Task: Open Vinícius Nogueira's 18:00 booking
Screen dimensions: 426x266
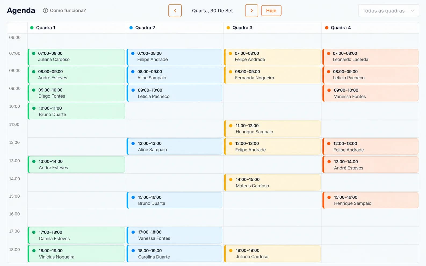Action: [76, 253]
